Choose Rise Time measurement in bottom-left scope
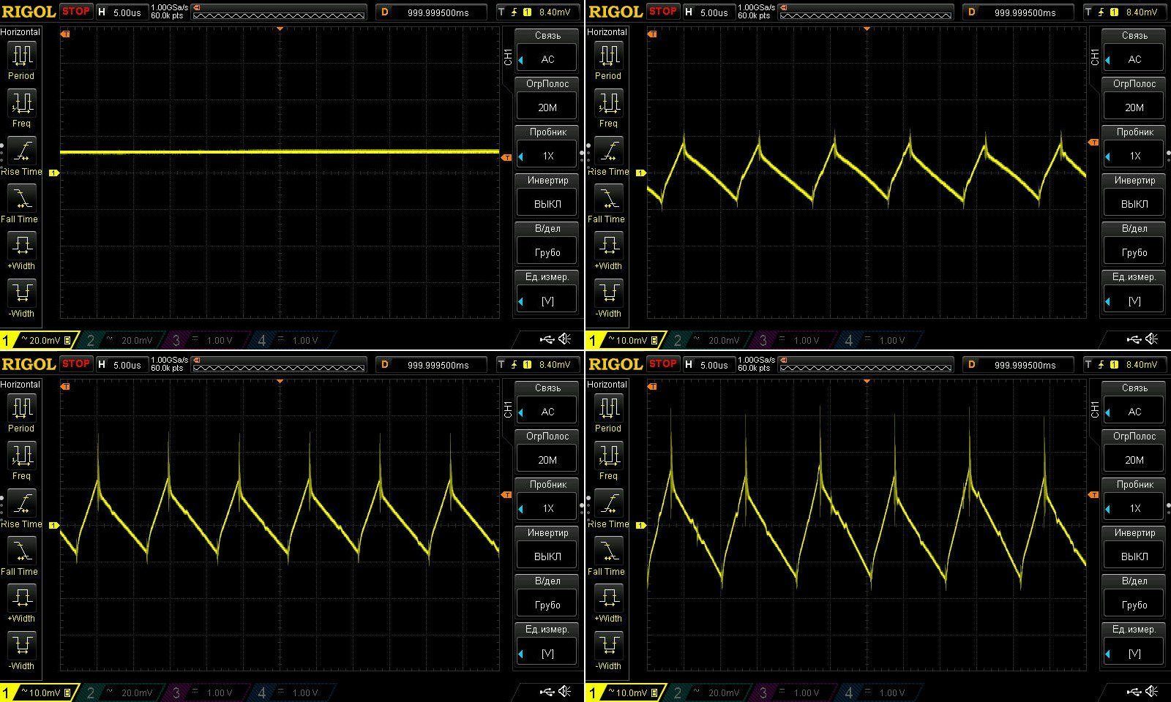This screenshot has height=702, width=1171. point(21,504)
